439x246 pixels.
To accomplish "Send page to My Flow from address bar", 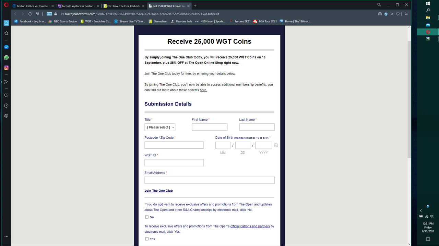I will point(392,14).
